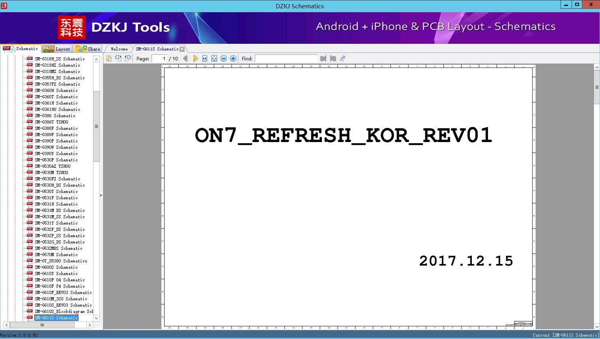The height and width of the screenshot is (339, 600).
Task: Click the DZKJ app icon in title bar
Action: coord(4,6)
